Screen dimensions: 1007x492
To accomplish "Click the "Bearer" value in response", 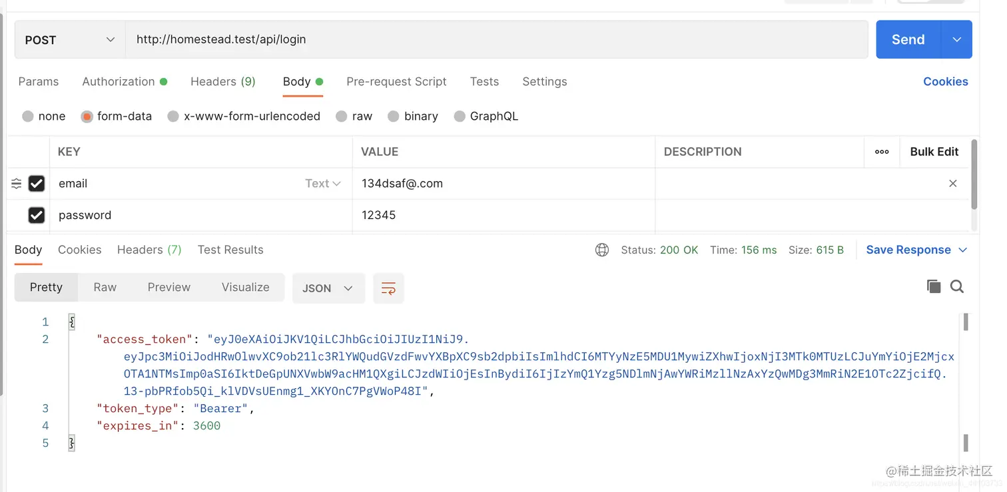I will (x=221, y=409).
